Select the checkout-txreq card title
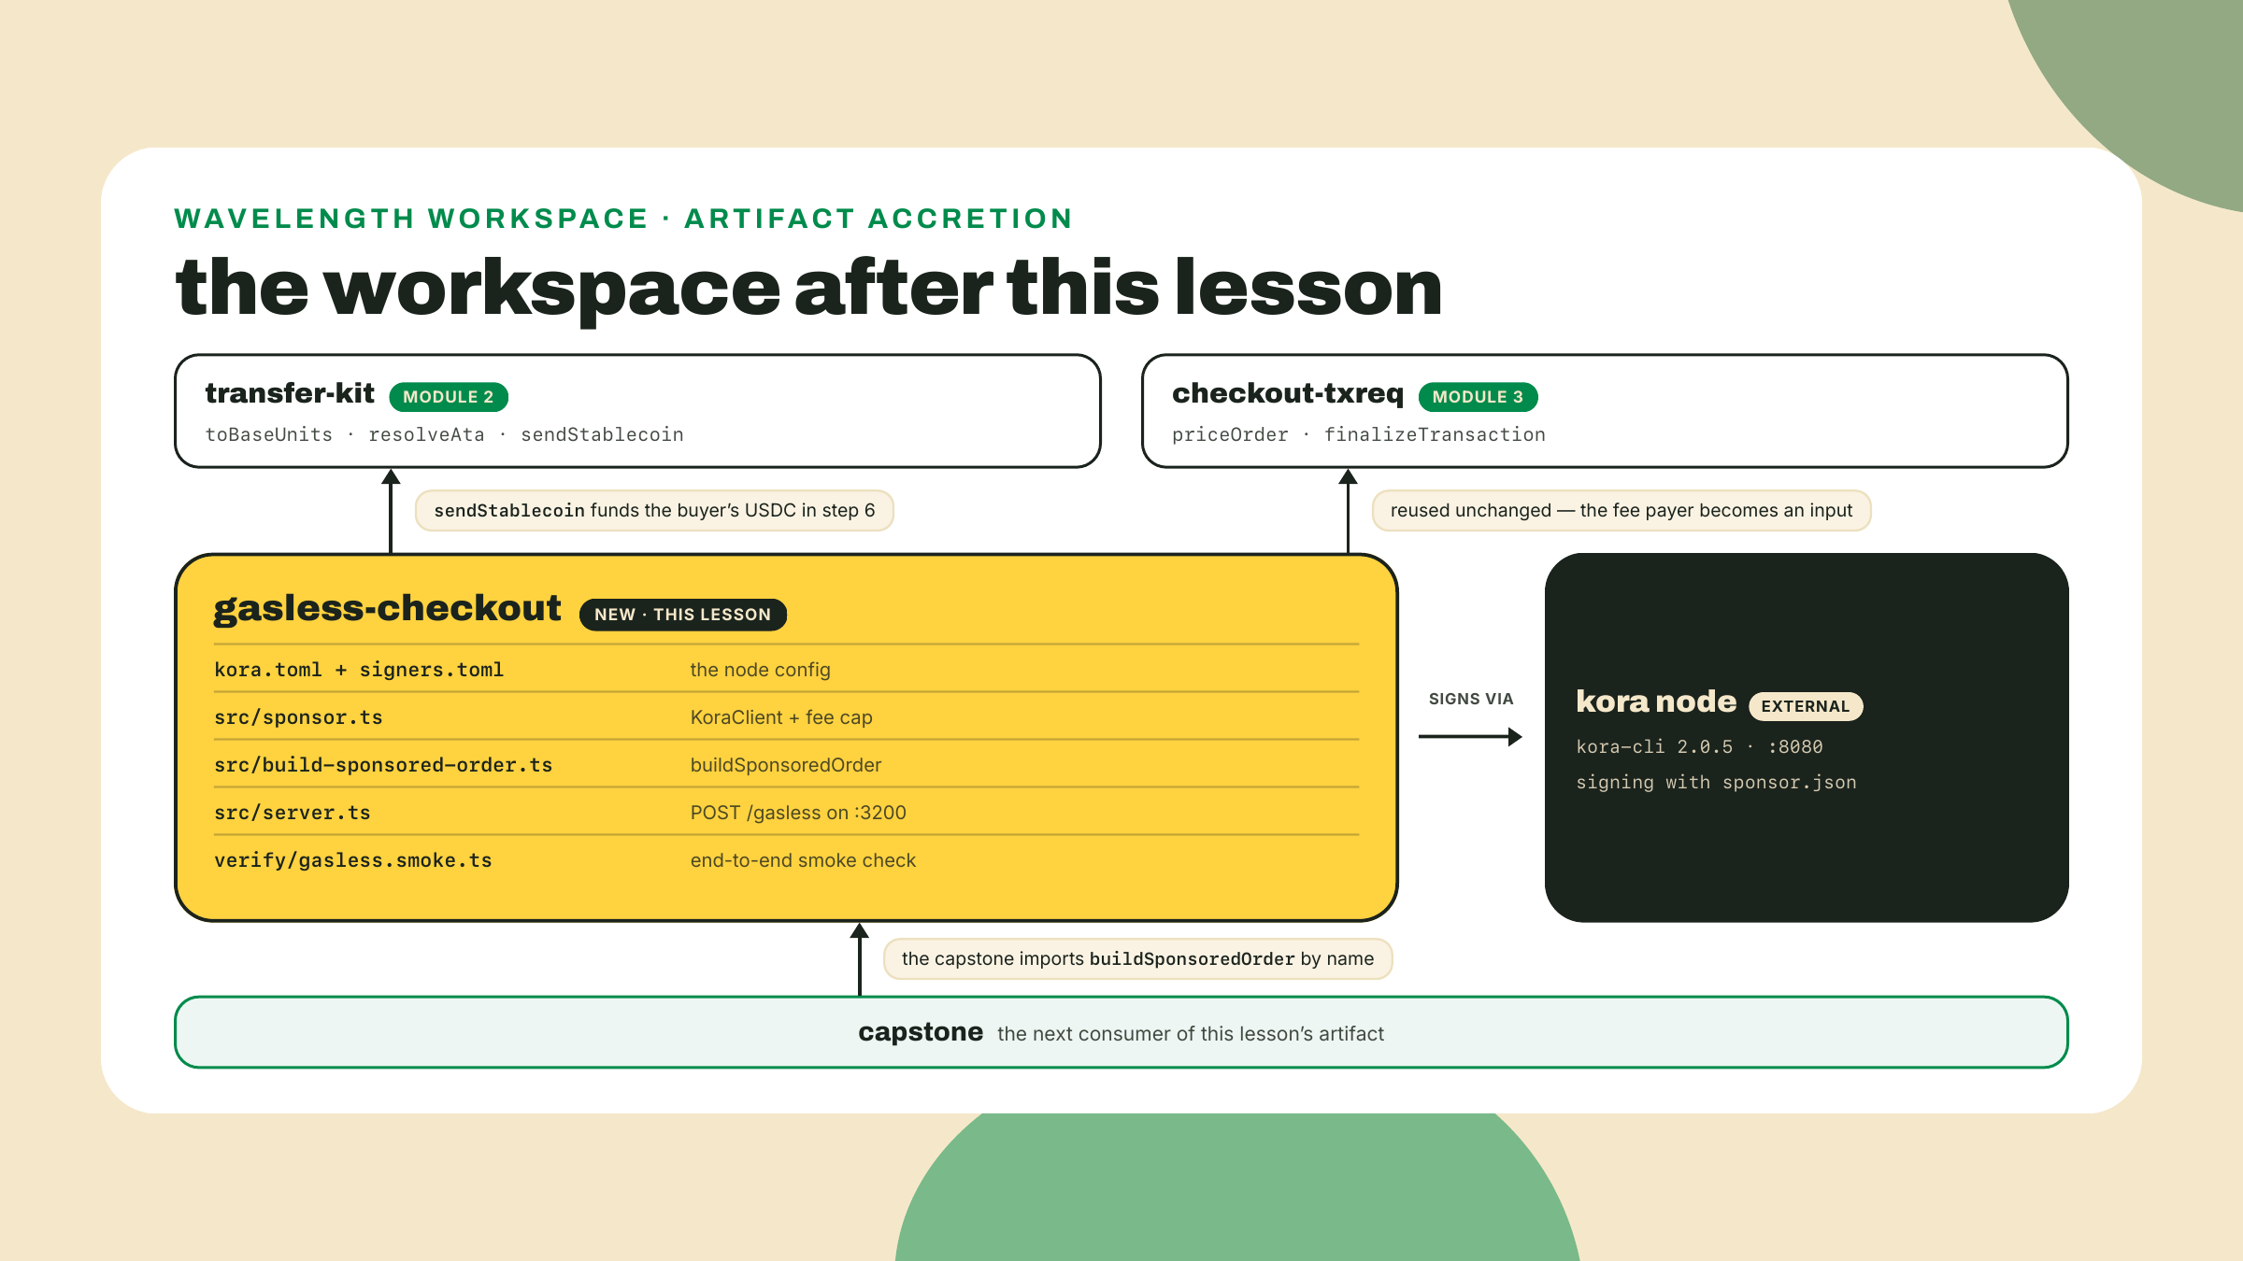The width and height of the screenshot is (2243, 1261). 1288,393
